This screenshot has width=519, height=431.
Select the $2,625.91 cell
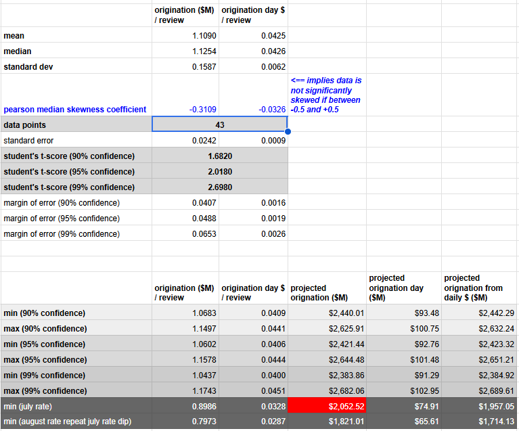[x=346, y=328]
